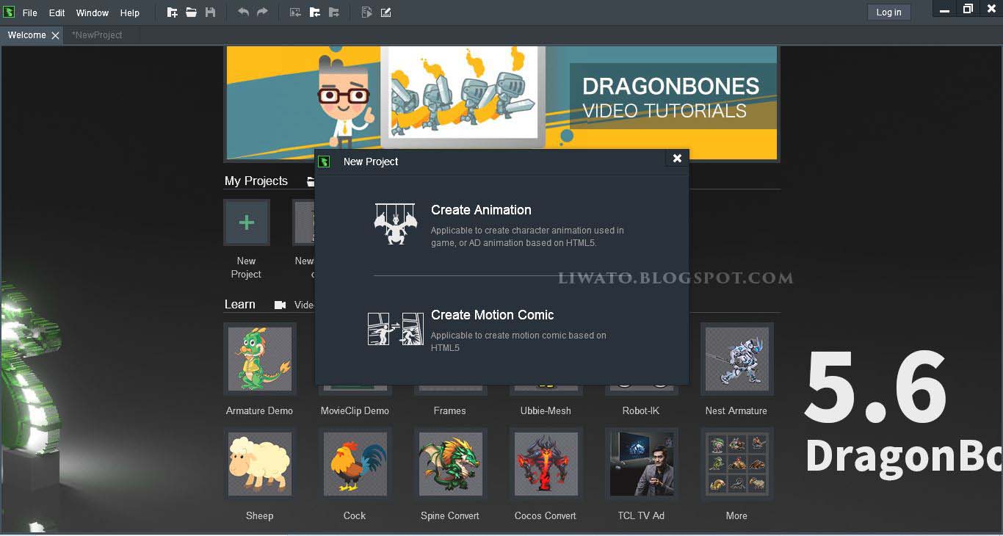This screenshot has width=1003, height=536.
Task: Click the import folder toolbar icon
Action: coord(314,12)
